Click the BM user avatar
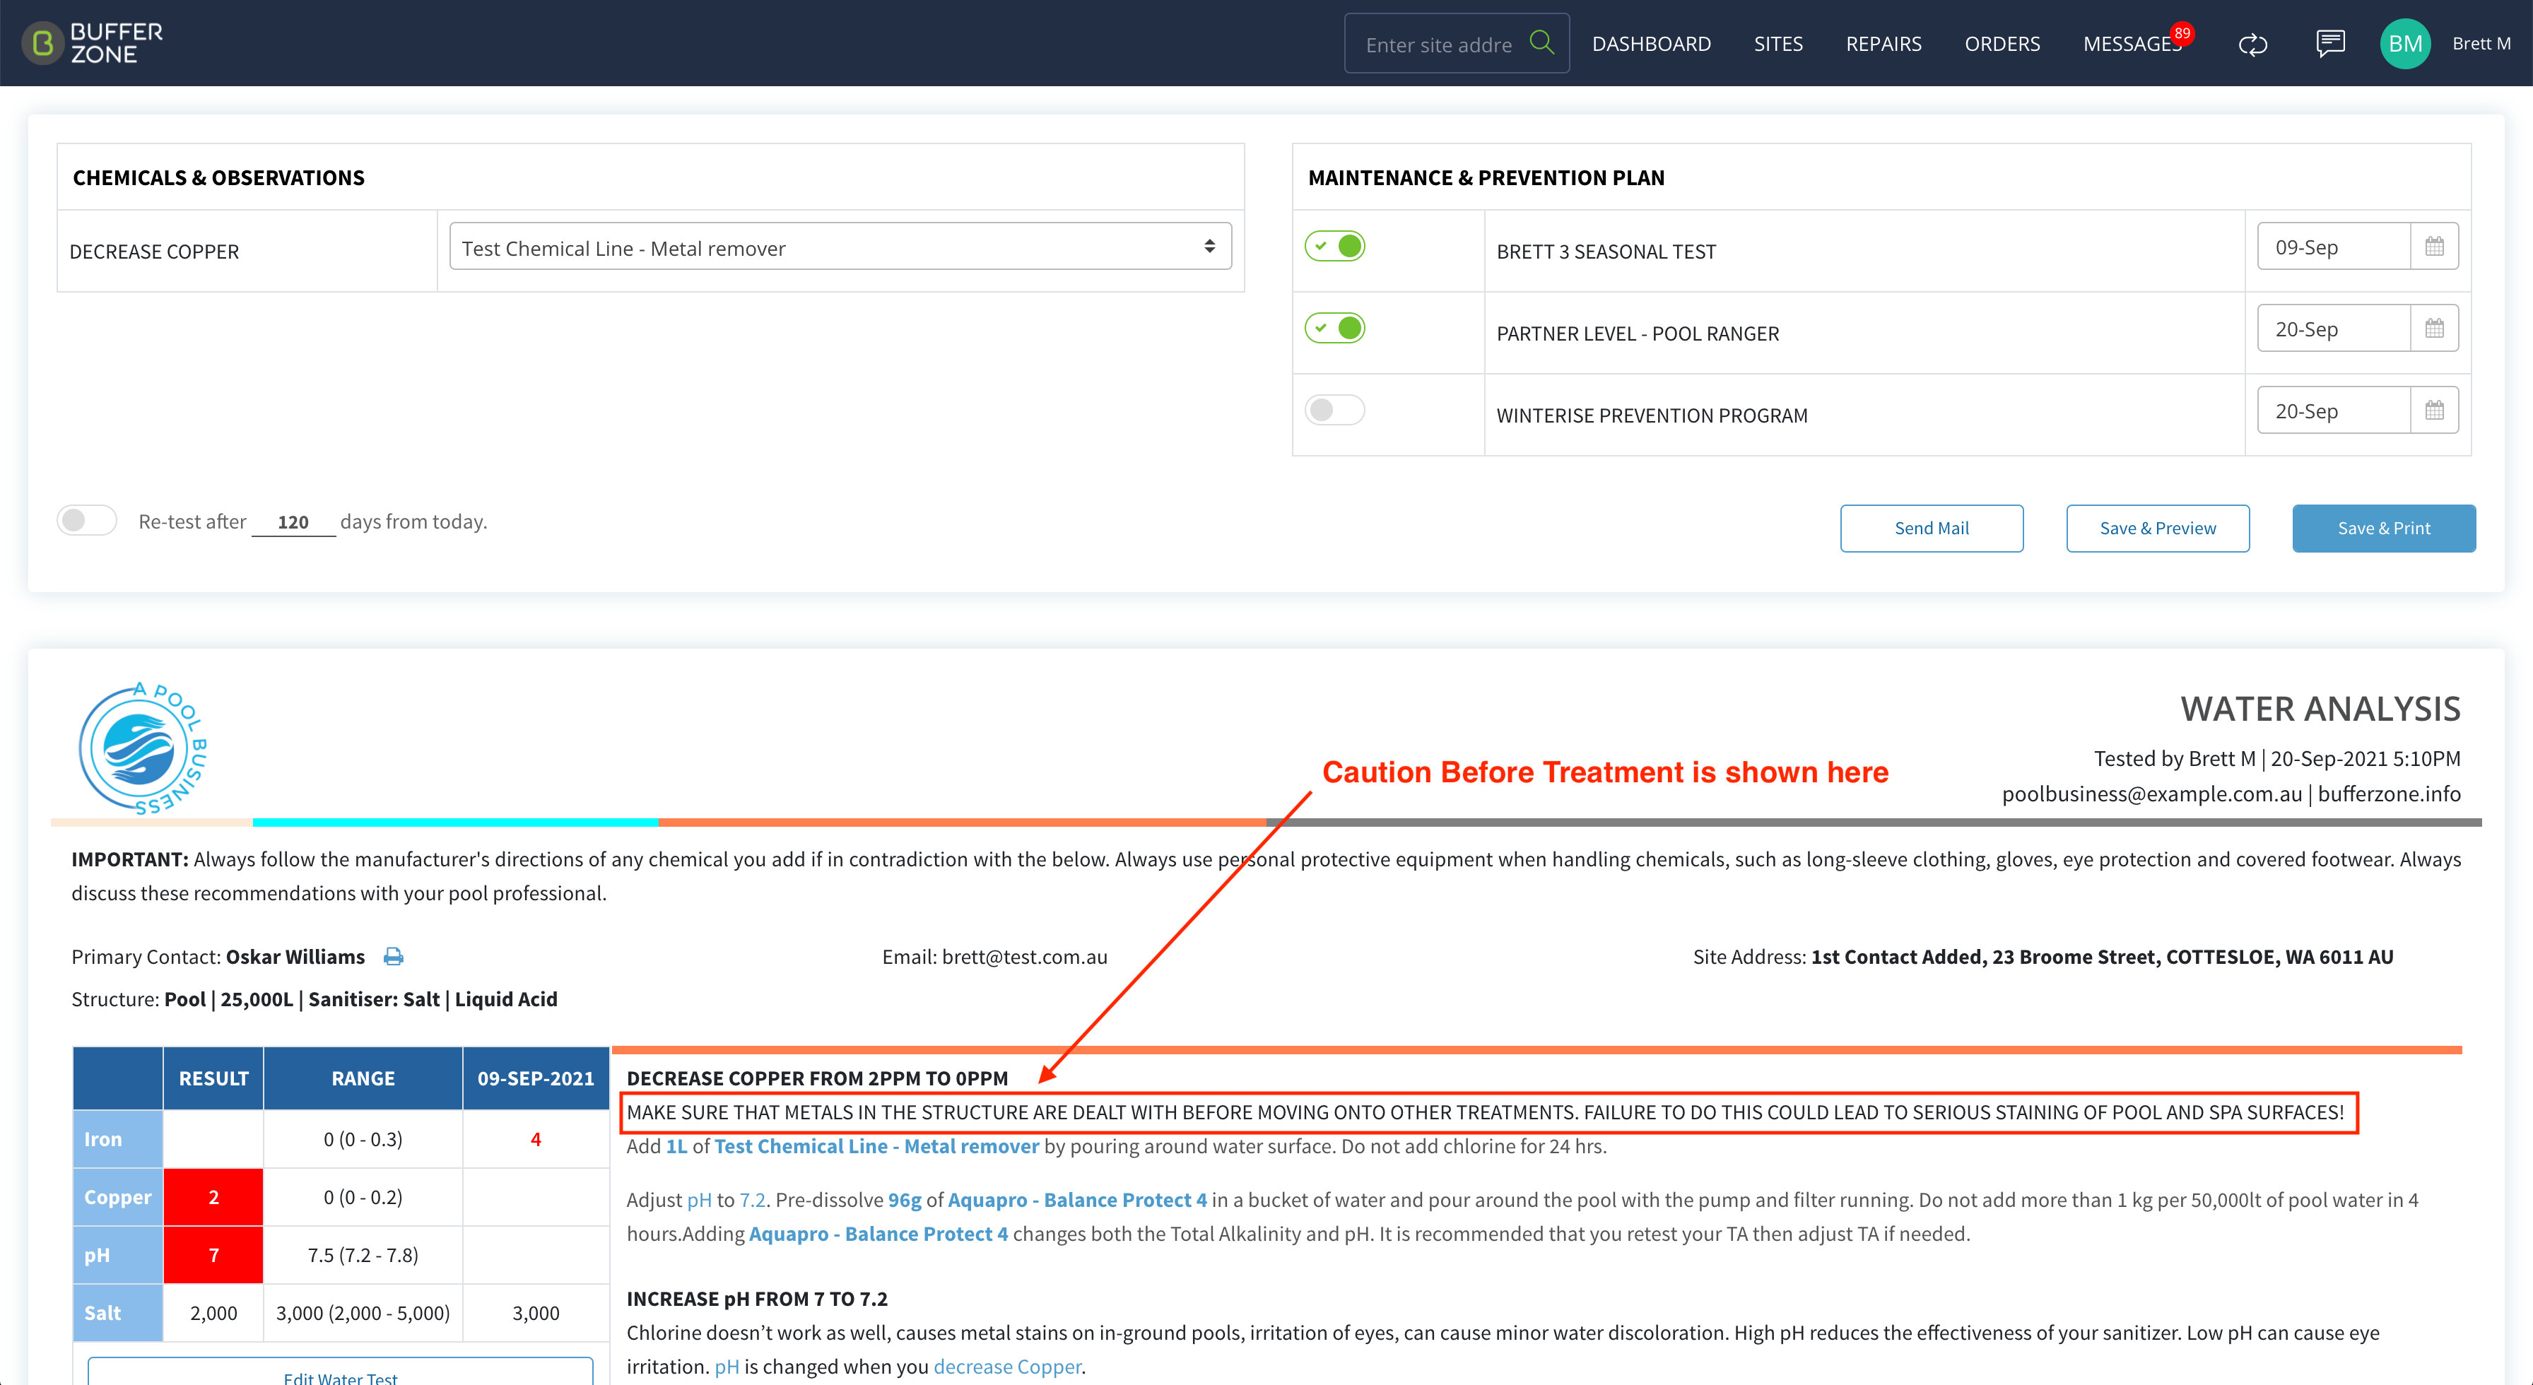The width and height of the screenshot is (2533, 1385). coord(2405,43)
